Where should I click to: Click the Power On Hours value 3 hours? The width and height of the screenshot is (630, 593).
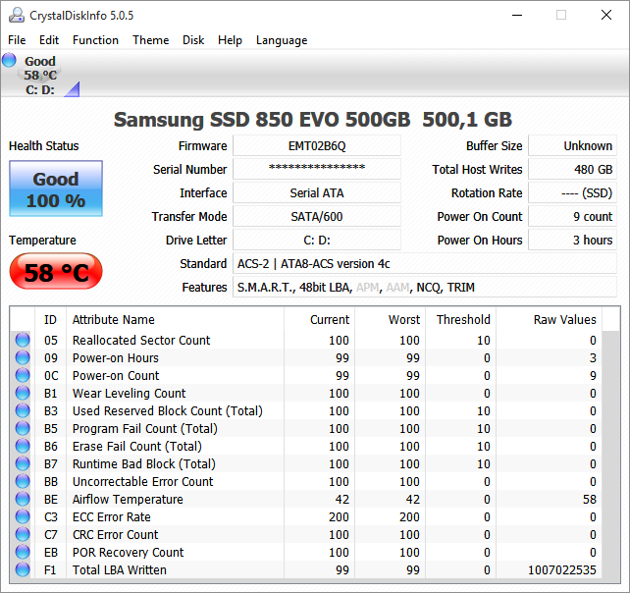coord(572,240)
